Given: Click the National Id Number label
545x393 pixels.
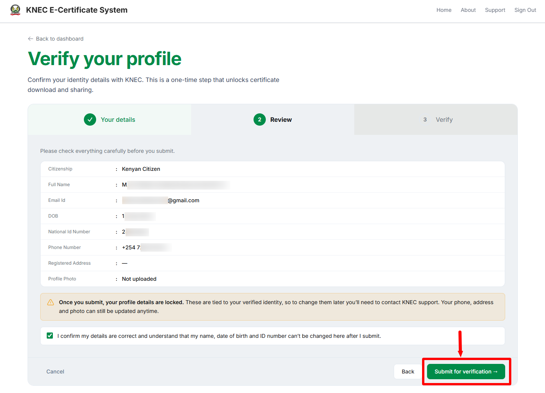Looking at the screenshot, I should 69,232.
